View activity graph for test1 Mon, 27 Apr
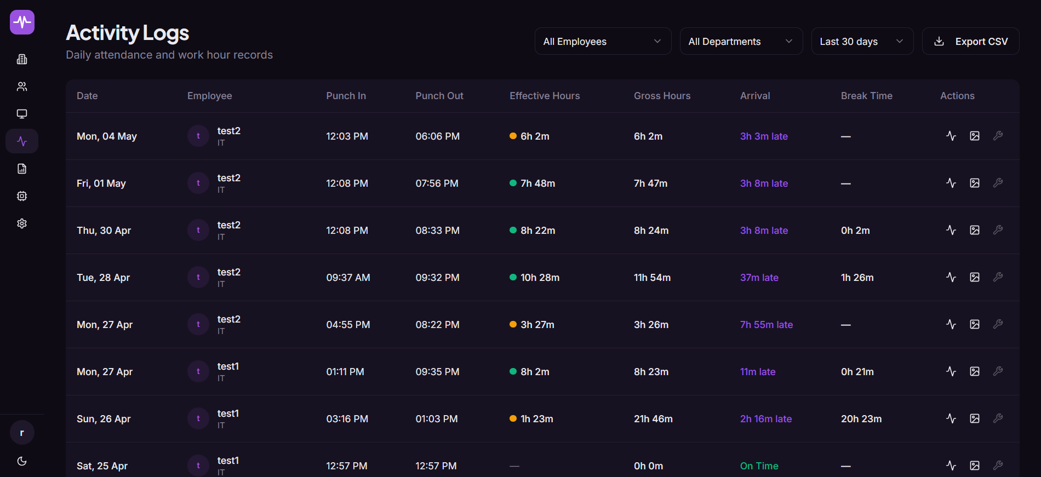Viewport: 1041px width, 477px height. (951, 371)
